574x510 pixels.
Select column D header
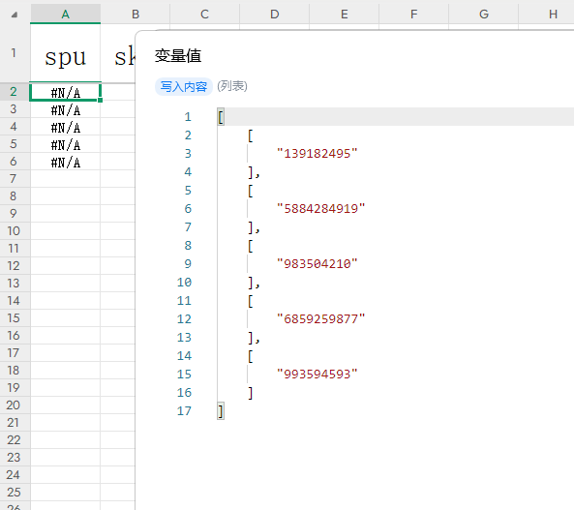pos(275,14)
